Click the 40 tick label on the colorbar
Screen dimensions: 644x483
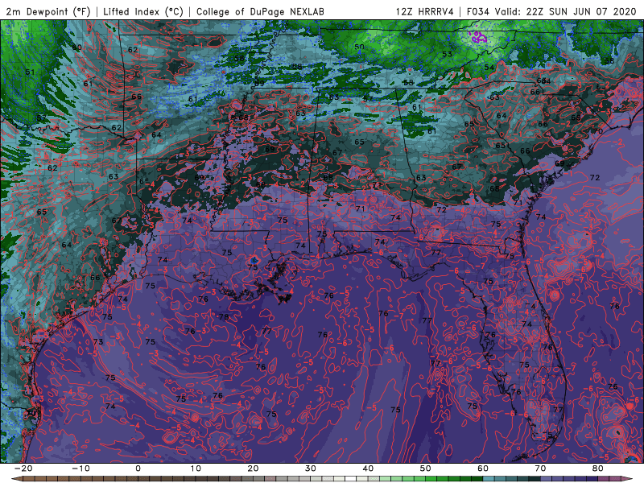click(x=368, y=469)
